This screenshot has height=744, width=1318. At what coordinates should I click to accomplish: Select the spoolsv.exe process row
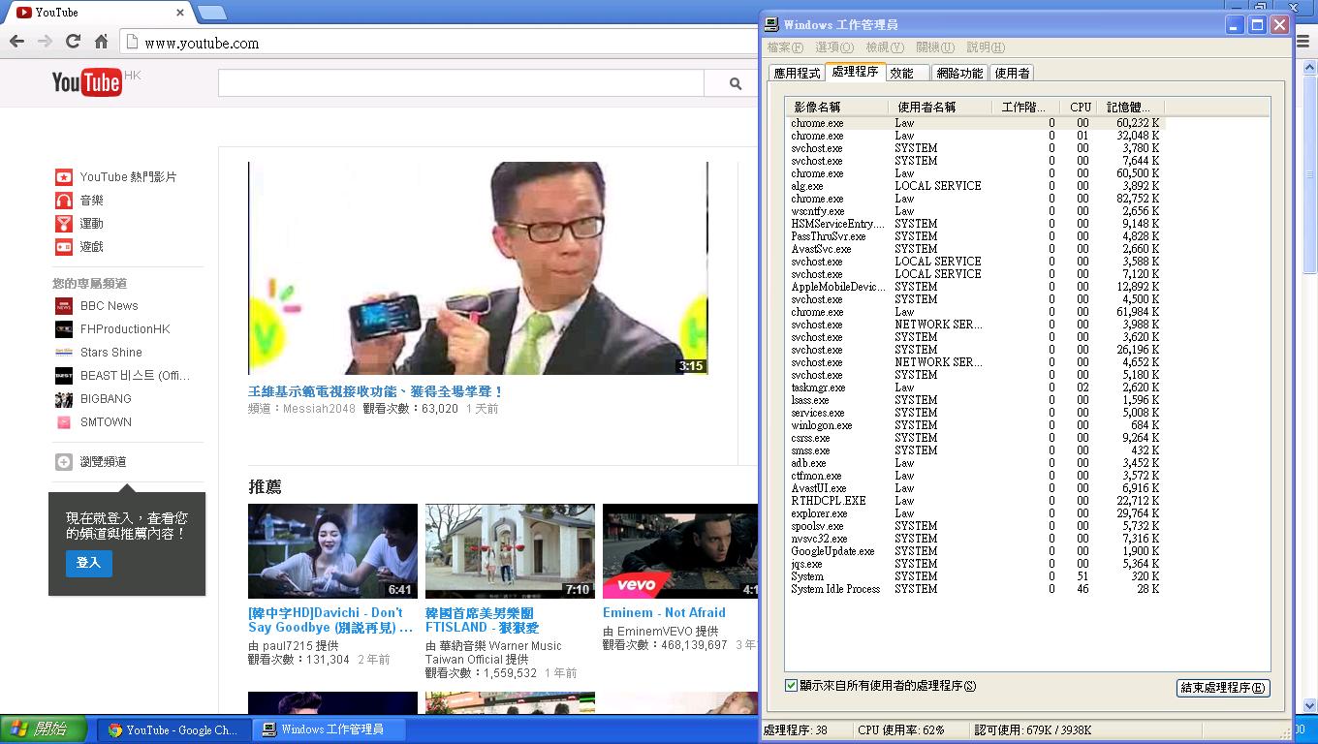click(x=974, y=526)
